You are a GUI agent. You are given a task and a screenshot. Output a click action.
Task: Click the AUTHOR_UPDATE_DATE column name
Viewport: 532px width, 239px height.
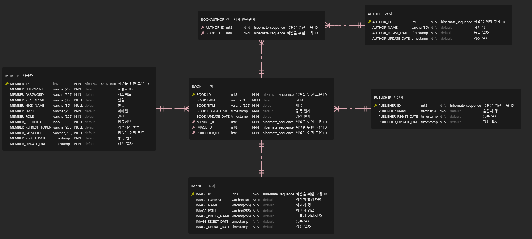pos(391,38)
